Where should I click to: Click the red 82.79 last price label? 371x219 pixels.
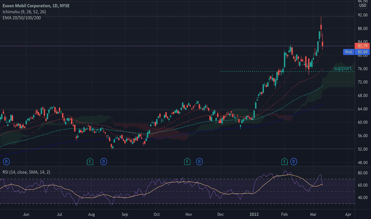tap(362, 46)
